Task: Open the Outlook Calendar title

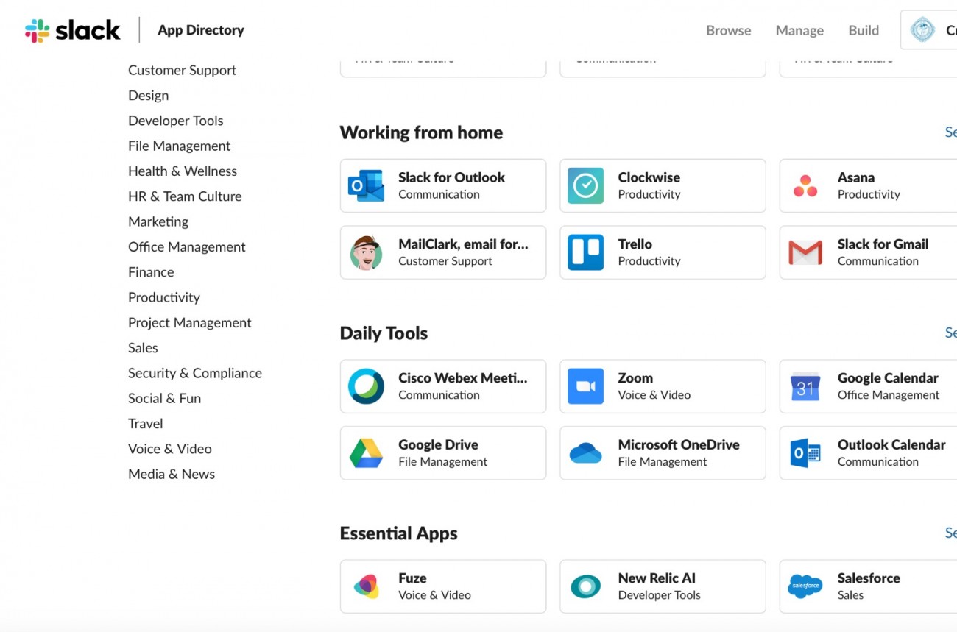Action: coord(891,444)
